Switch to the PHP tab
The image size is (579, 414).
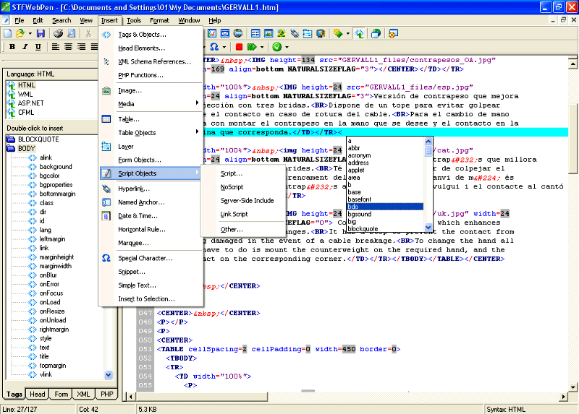coord(106,394)
